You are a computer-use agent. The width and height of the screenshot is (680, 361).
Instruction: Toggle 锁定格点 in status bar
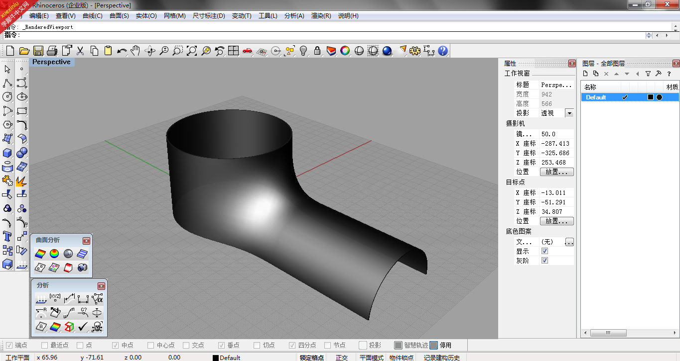tap(312, 358)
